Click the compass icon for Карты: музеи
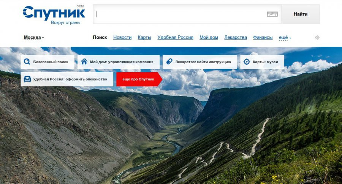This screenshot has height=184, width=342. click(x=247, y=62)
